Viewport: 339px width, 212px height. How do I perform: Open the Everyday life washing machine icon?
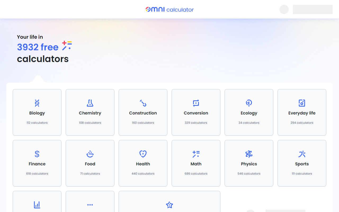pos(302,103)
